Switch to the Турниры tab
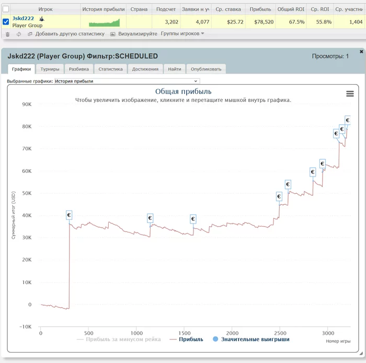 pyautogui.click(x=50, y=69)
